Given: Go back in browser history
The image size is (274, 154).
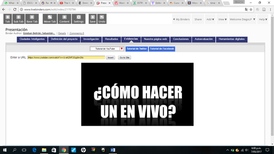Looking at the screenshot, I should pos(4,9).
